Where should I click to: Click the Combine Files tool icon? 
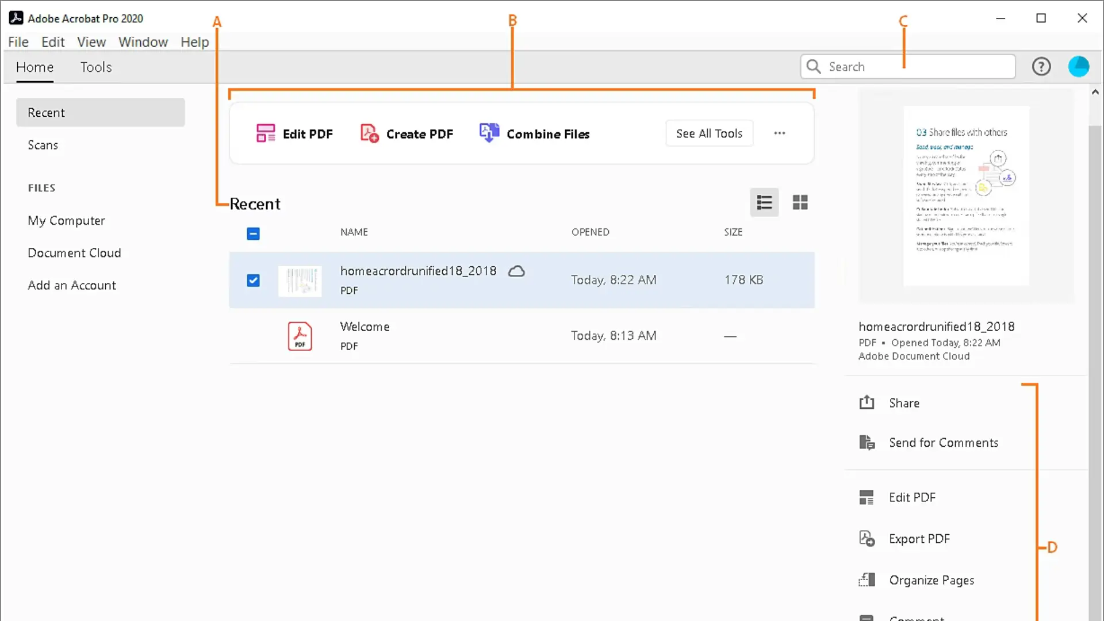489,133
